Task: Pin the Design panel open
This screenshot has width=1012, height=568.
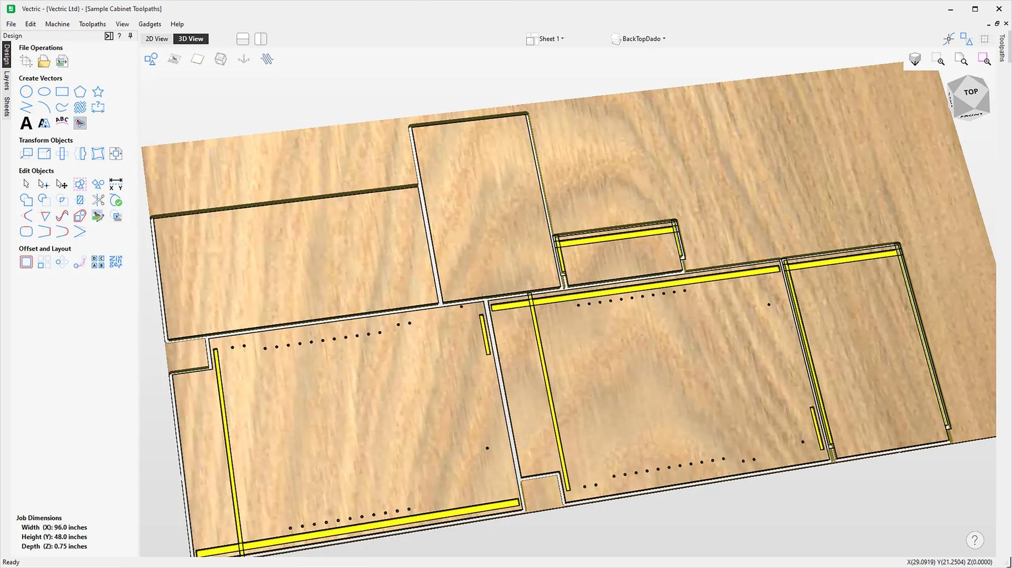Action: pos(130,35)
